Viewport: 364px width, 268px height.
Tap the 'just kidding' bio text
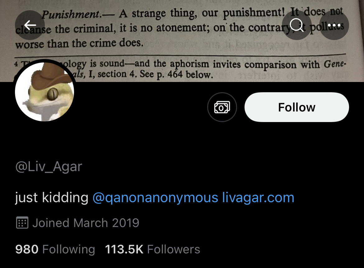[52, 198]
